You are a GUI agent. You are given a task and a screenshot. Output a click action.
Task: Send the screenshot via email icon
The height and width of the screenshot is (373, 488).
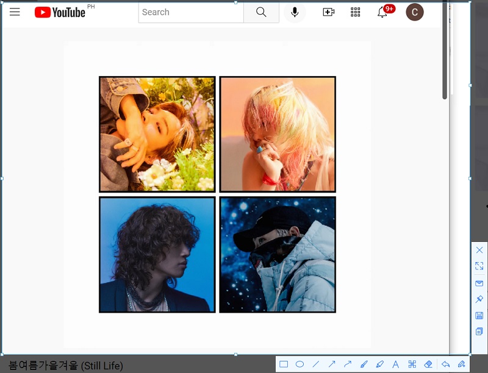[479, 283]
